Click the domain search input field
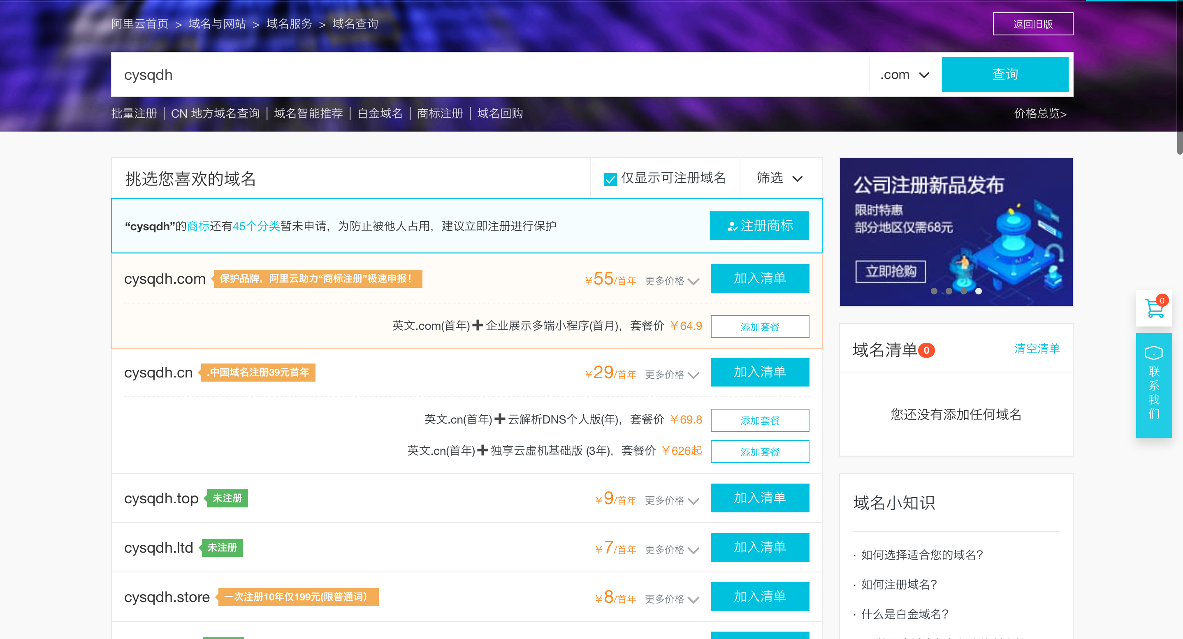 coord(487,75)
